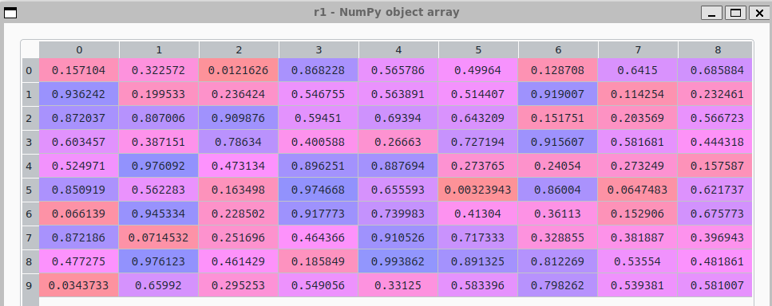The height and width of the screenshot is (306, 772).
Task: Select row header 5
Action: pyautogui.click(x=29, y=190)
